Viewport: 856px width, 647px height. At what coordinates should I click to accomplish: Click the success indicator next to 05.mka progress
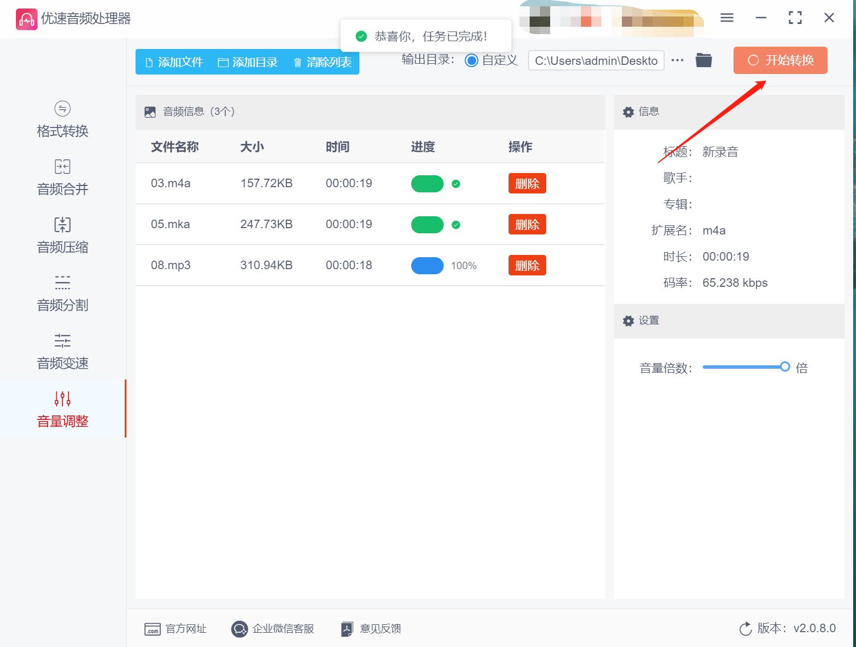(x=454, y=224)
